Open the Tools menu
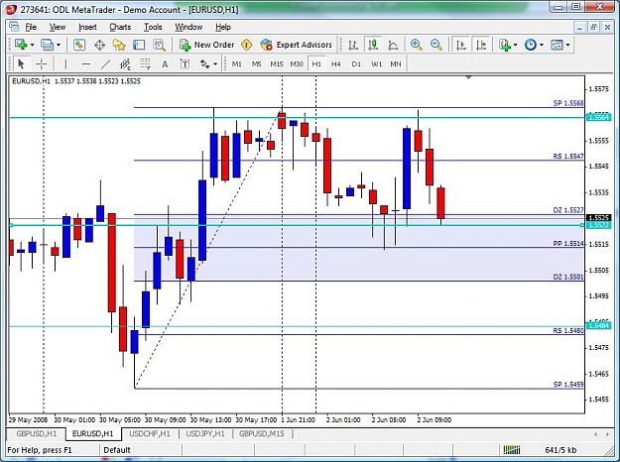Viewport: 620px width, 462px height. [x=153, y=27]
